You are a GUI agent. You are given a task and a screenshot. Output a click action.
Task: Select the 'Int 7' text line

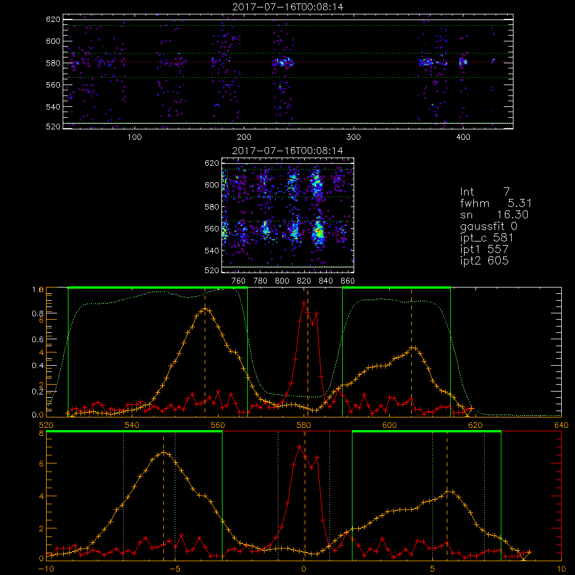[485, 191]
